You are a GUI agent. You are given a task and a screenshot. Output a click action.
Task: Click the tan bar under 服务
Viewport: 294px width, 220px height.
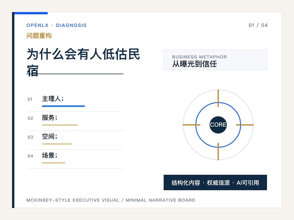[60, 125]
